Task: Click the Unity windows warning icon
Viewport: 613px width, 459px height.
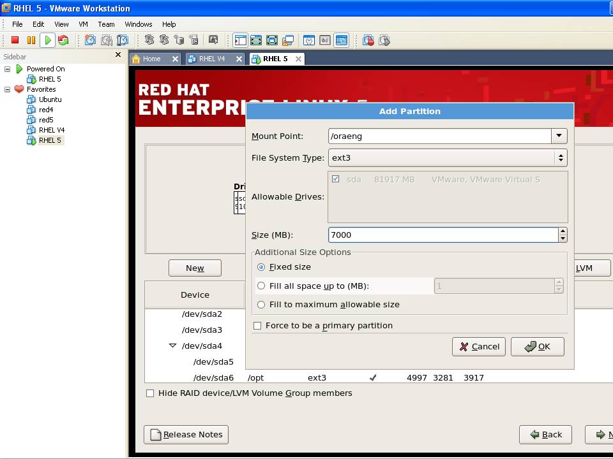Action: (288, 40)
